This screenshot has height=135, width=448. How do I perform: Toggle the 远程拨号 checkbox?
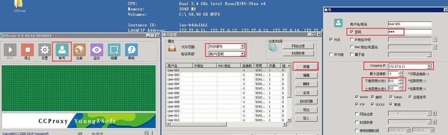click(410, 97)
